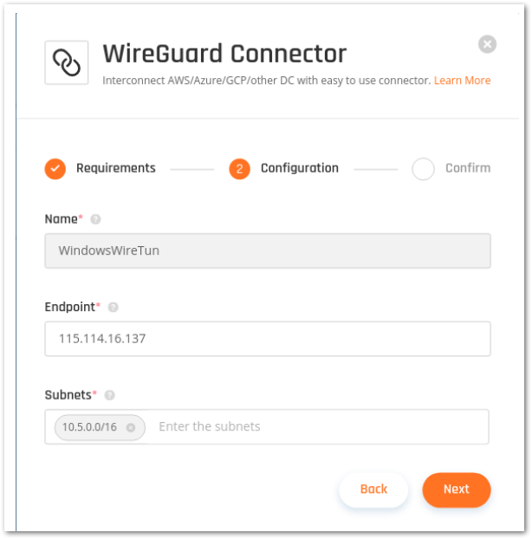Close the WireGuard Connector dialog
The image size is (532, 539).
click(x=488, y=44)
